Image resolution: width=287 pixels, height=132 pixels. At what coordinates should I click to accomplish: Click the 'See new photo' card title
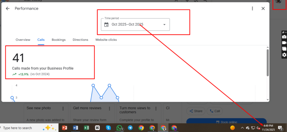(x=39, y=108)
